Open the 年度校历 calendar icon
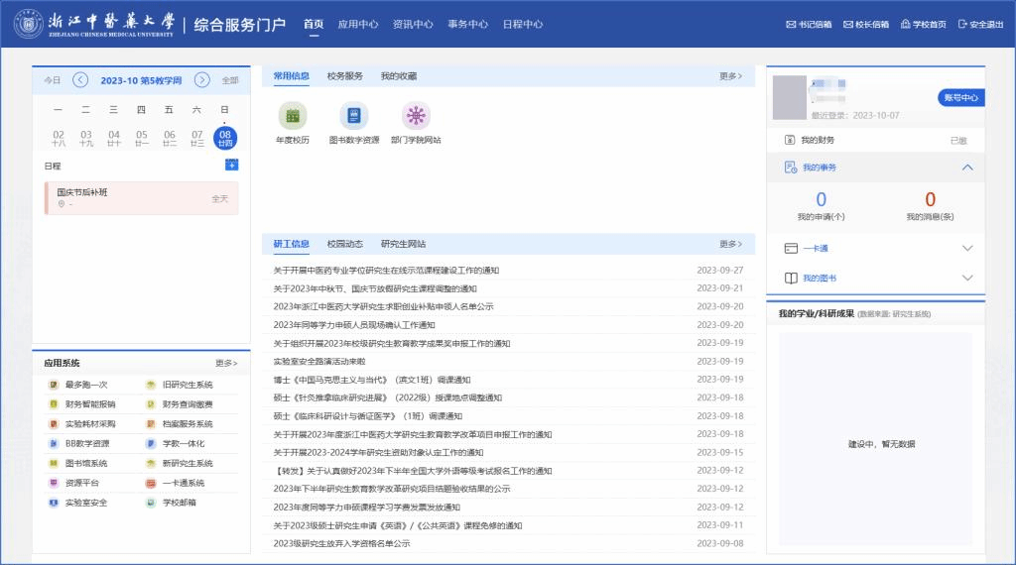Image resolution: width=1016 pixels, height=565 pixels. (293, 116)
